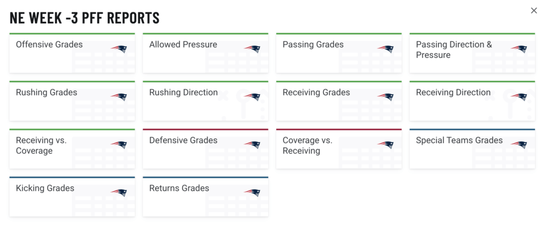Image resolution: width=545 pixels, height=226 pixels.
Task: Click the Patriots logo on Passing Grades card
Action: click(x=385, y=49)
